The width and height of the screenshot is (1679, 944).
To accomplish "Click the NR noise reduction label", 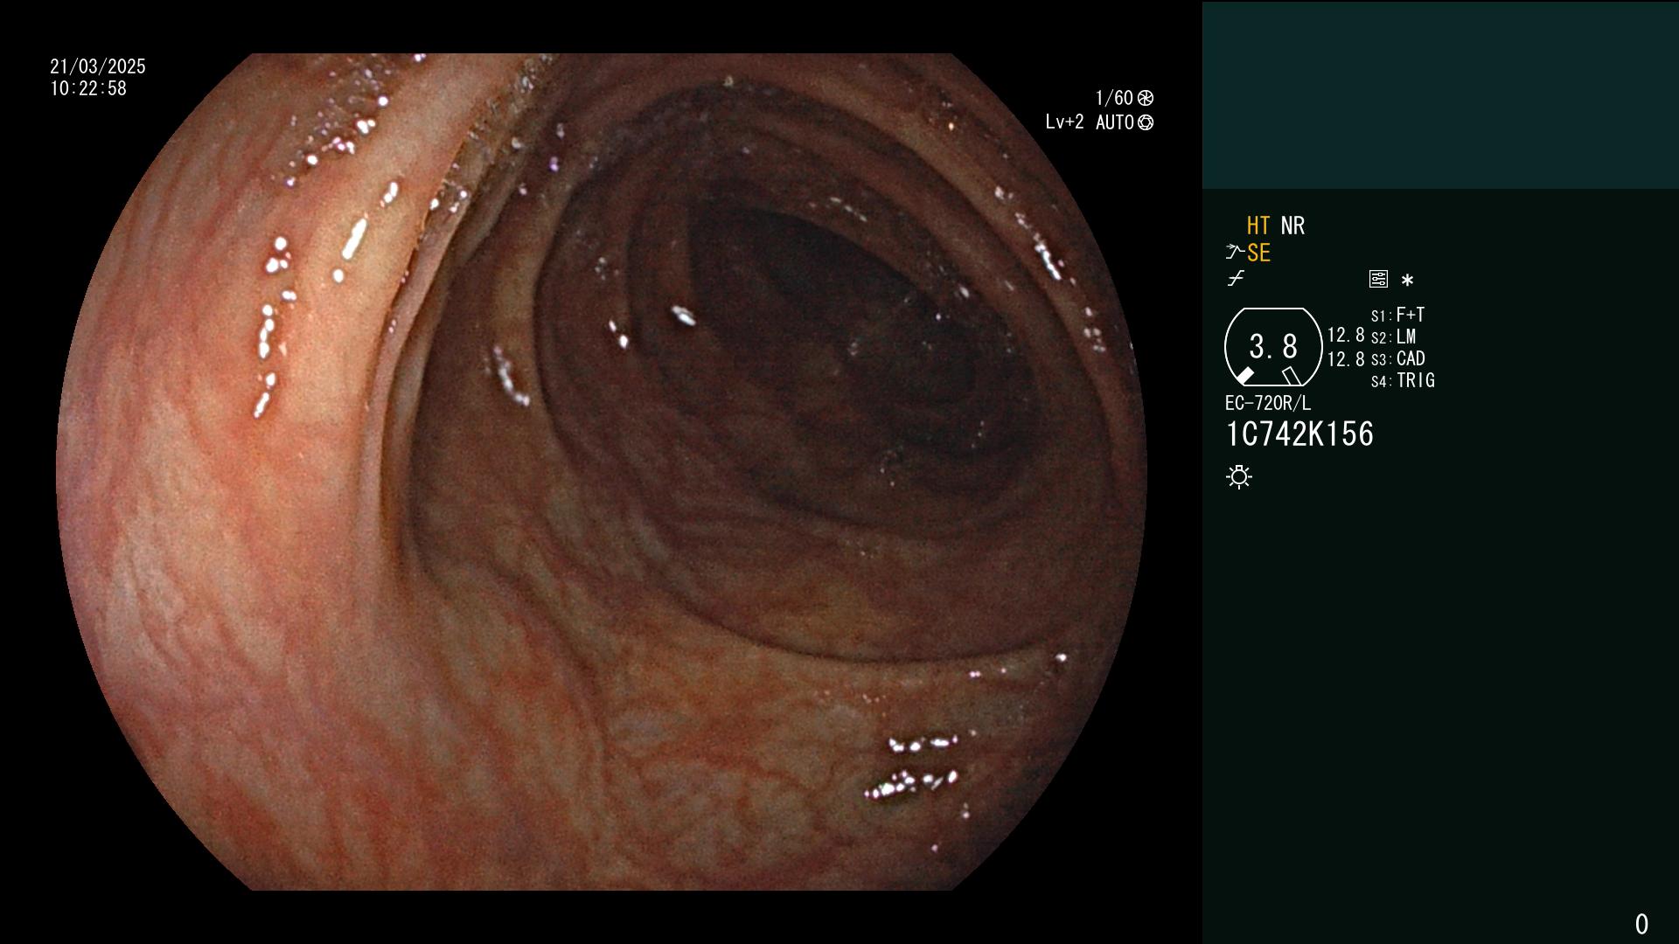I will [1292, 226].
